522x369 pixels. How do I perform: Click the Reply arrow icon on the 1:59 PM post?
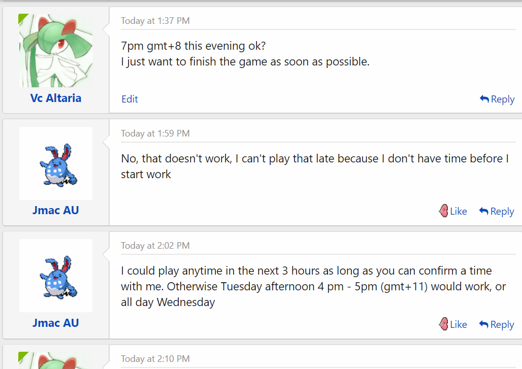pos(484,211)
